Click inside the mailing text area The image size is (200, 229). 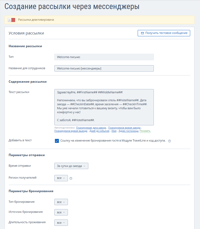tap(104, 107)
